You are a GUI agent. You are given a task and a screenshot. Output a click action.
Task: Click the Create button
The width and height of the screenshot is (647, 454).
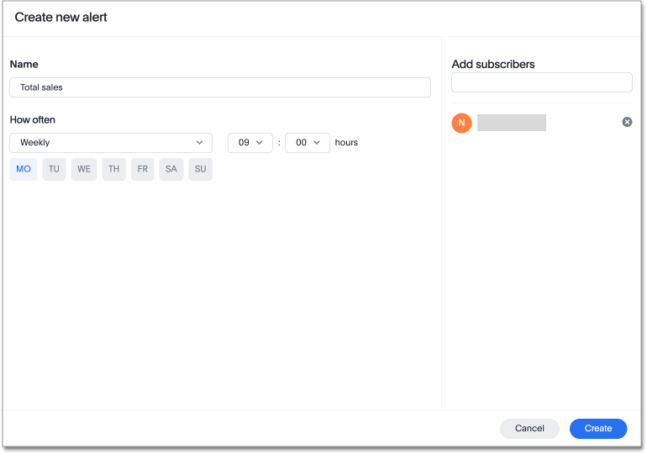click(x=598, y=429)
